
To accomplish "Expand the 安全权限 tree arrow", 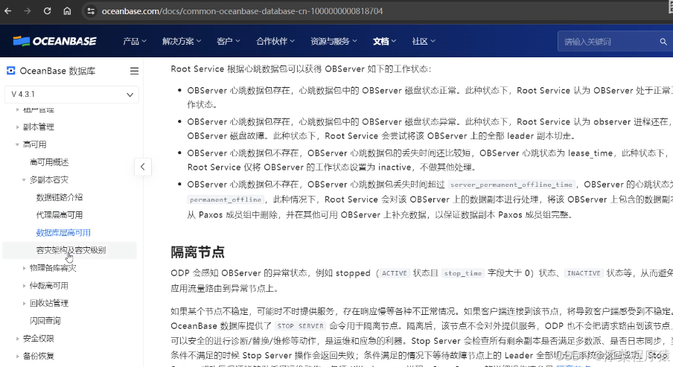I will 17,338.
